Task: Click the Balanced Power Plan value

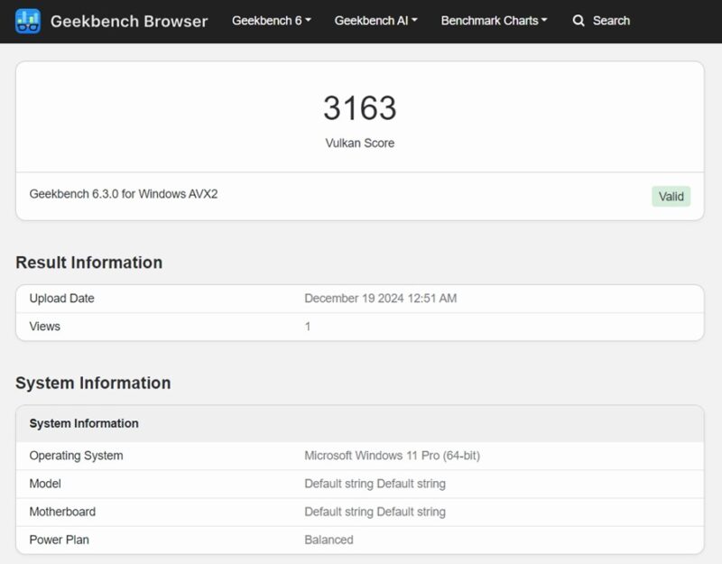Action: 329,539
